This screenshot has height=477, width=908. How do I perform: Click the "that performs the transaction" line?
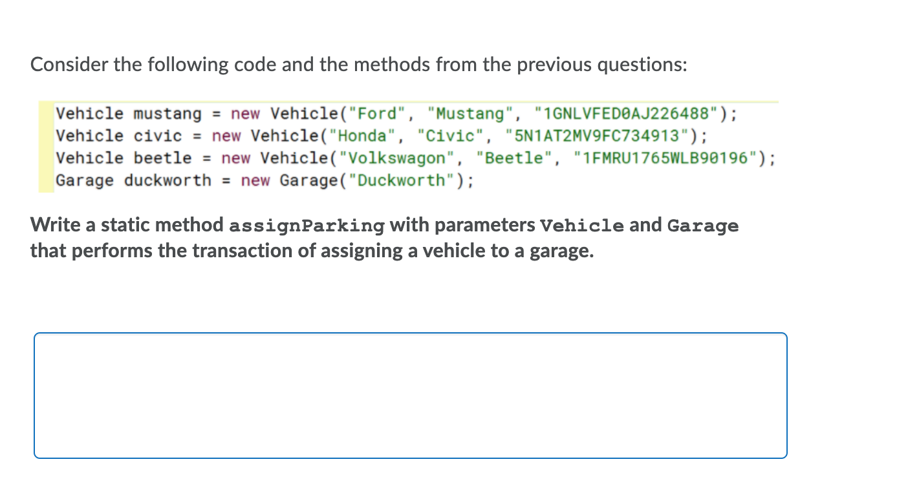(x=312, y=250)
